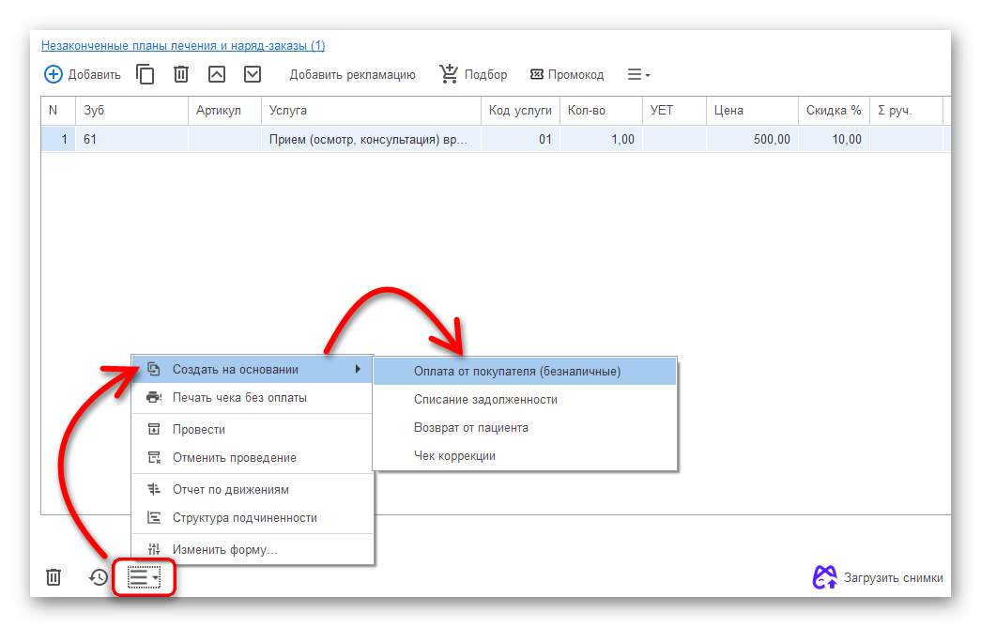This screenshot has height=627, width=981.
Task: Select Возврат от пациента option
Action: (x=470, y=427)
